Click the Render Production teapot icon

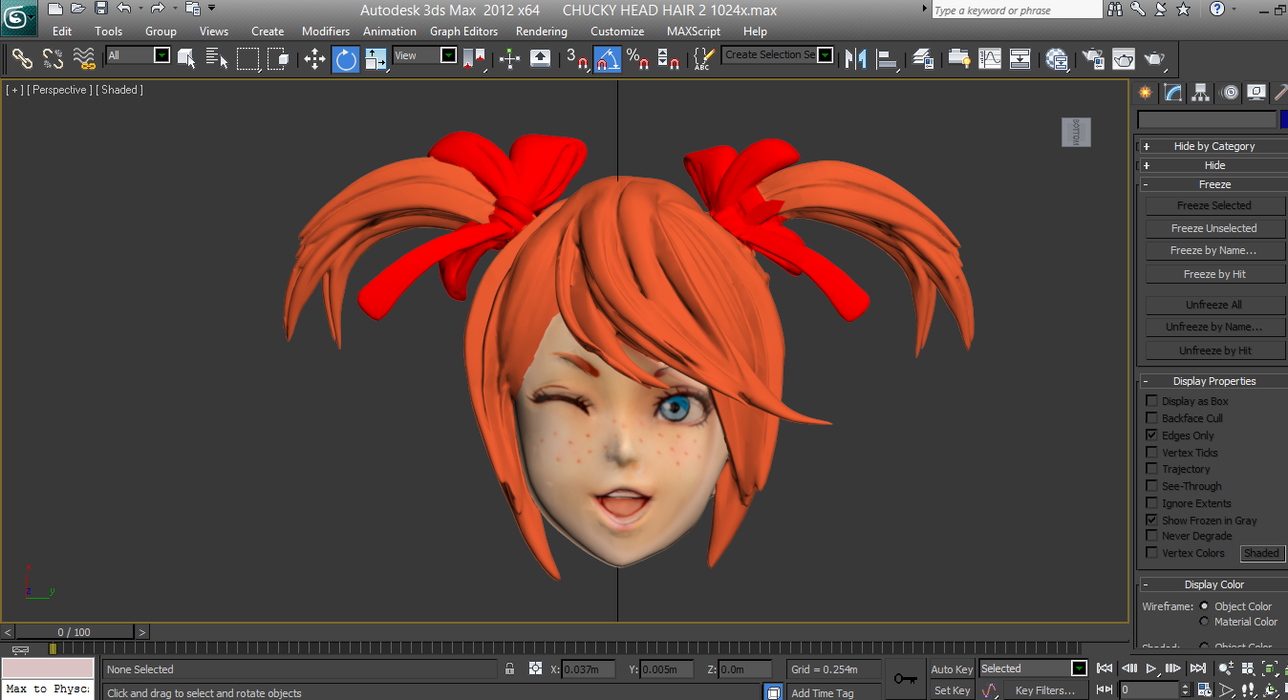coord(1154,59)
